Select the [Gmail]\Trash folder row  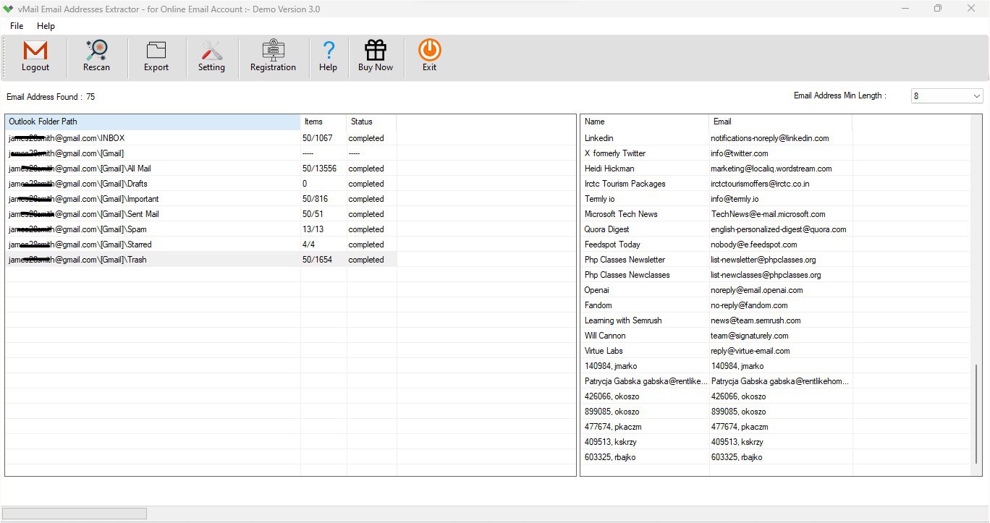pyautogui.click(x=201, y=260)
